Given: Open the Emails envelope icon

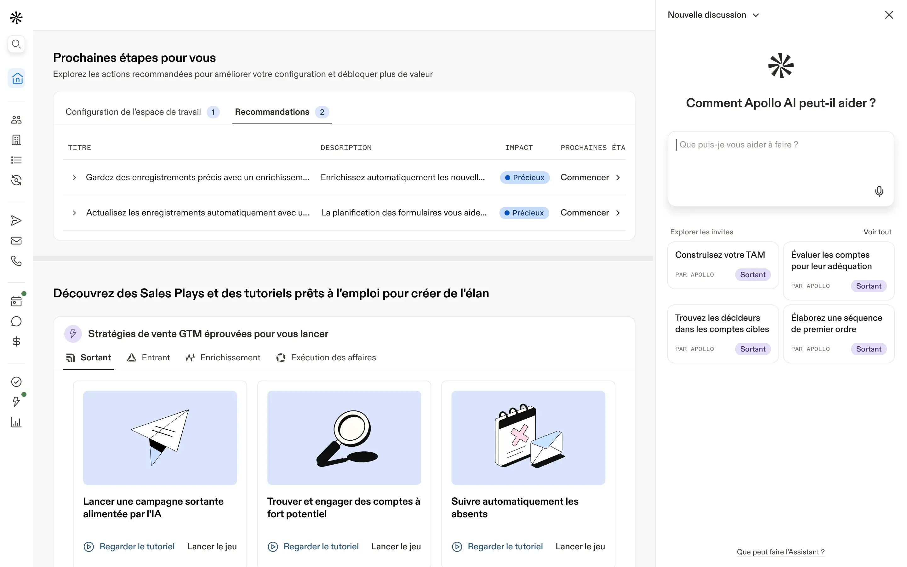Looking at the screenshot, I should [16, 241].
